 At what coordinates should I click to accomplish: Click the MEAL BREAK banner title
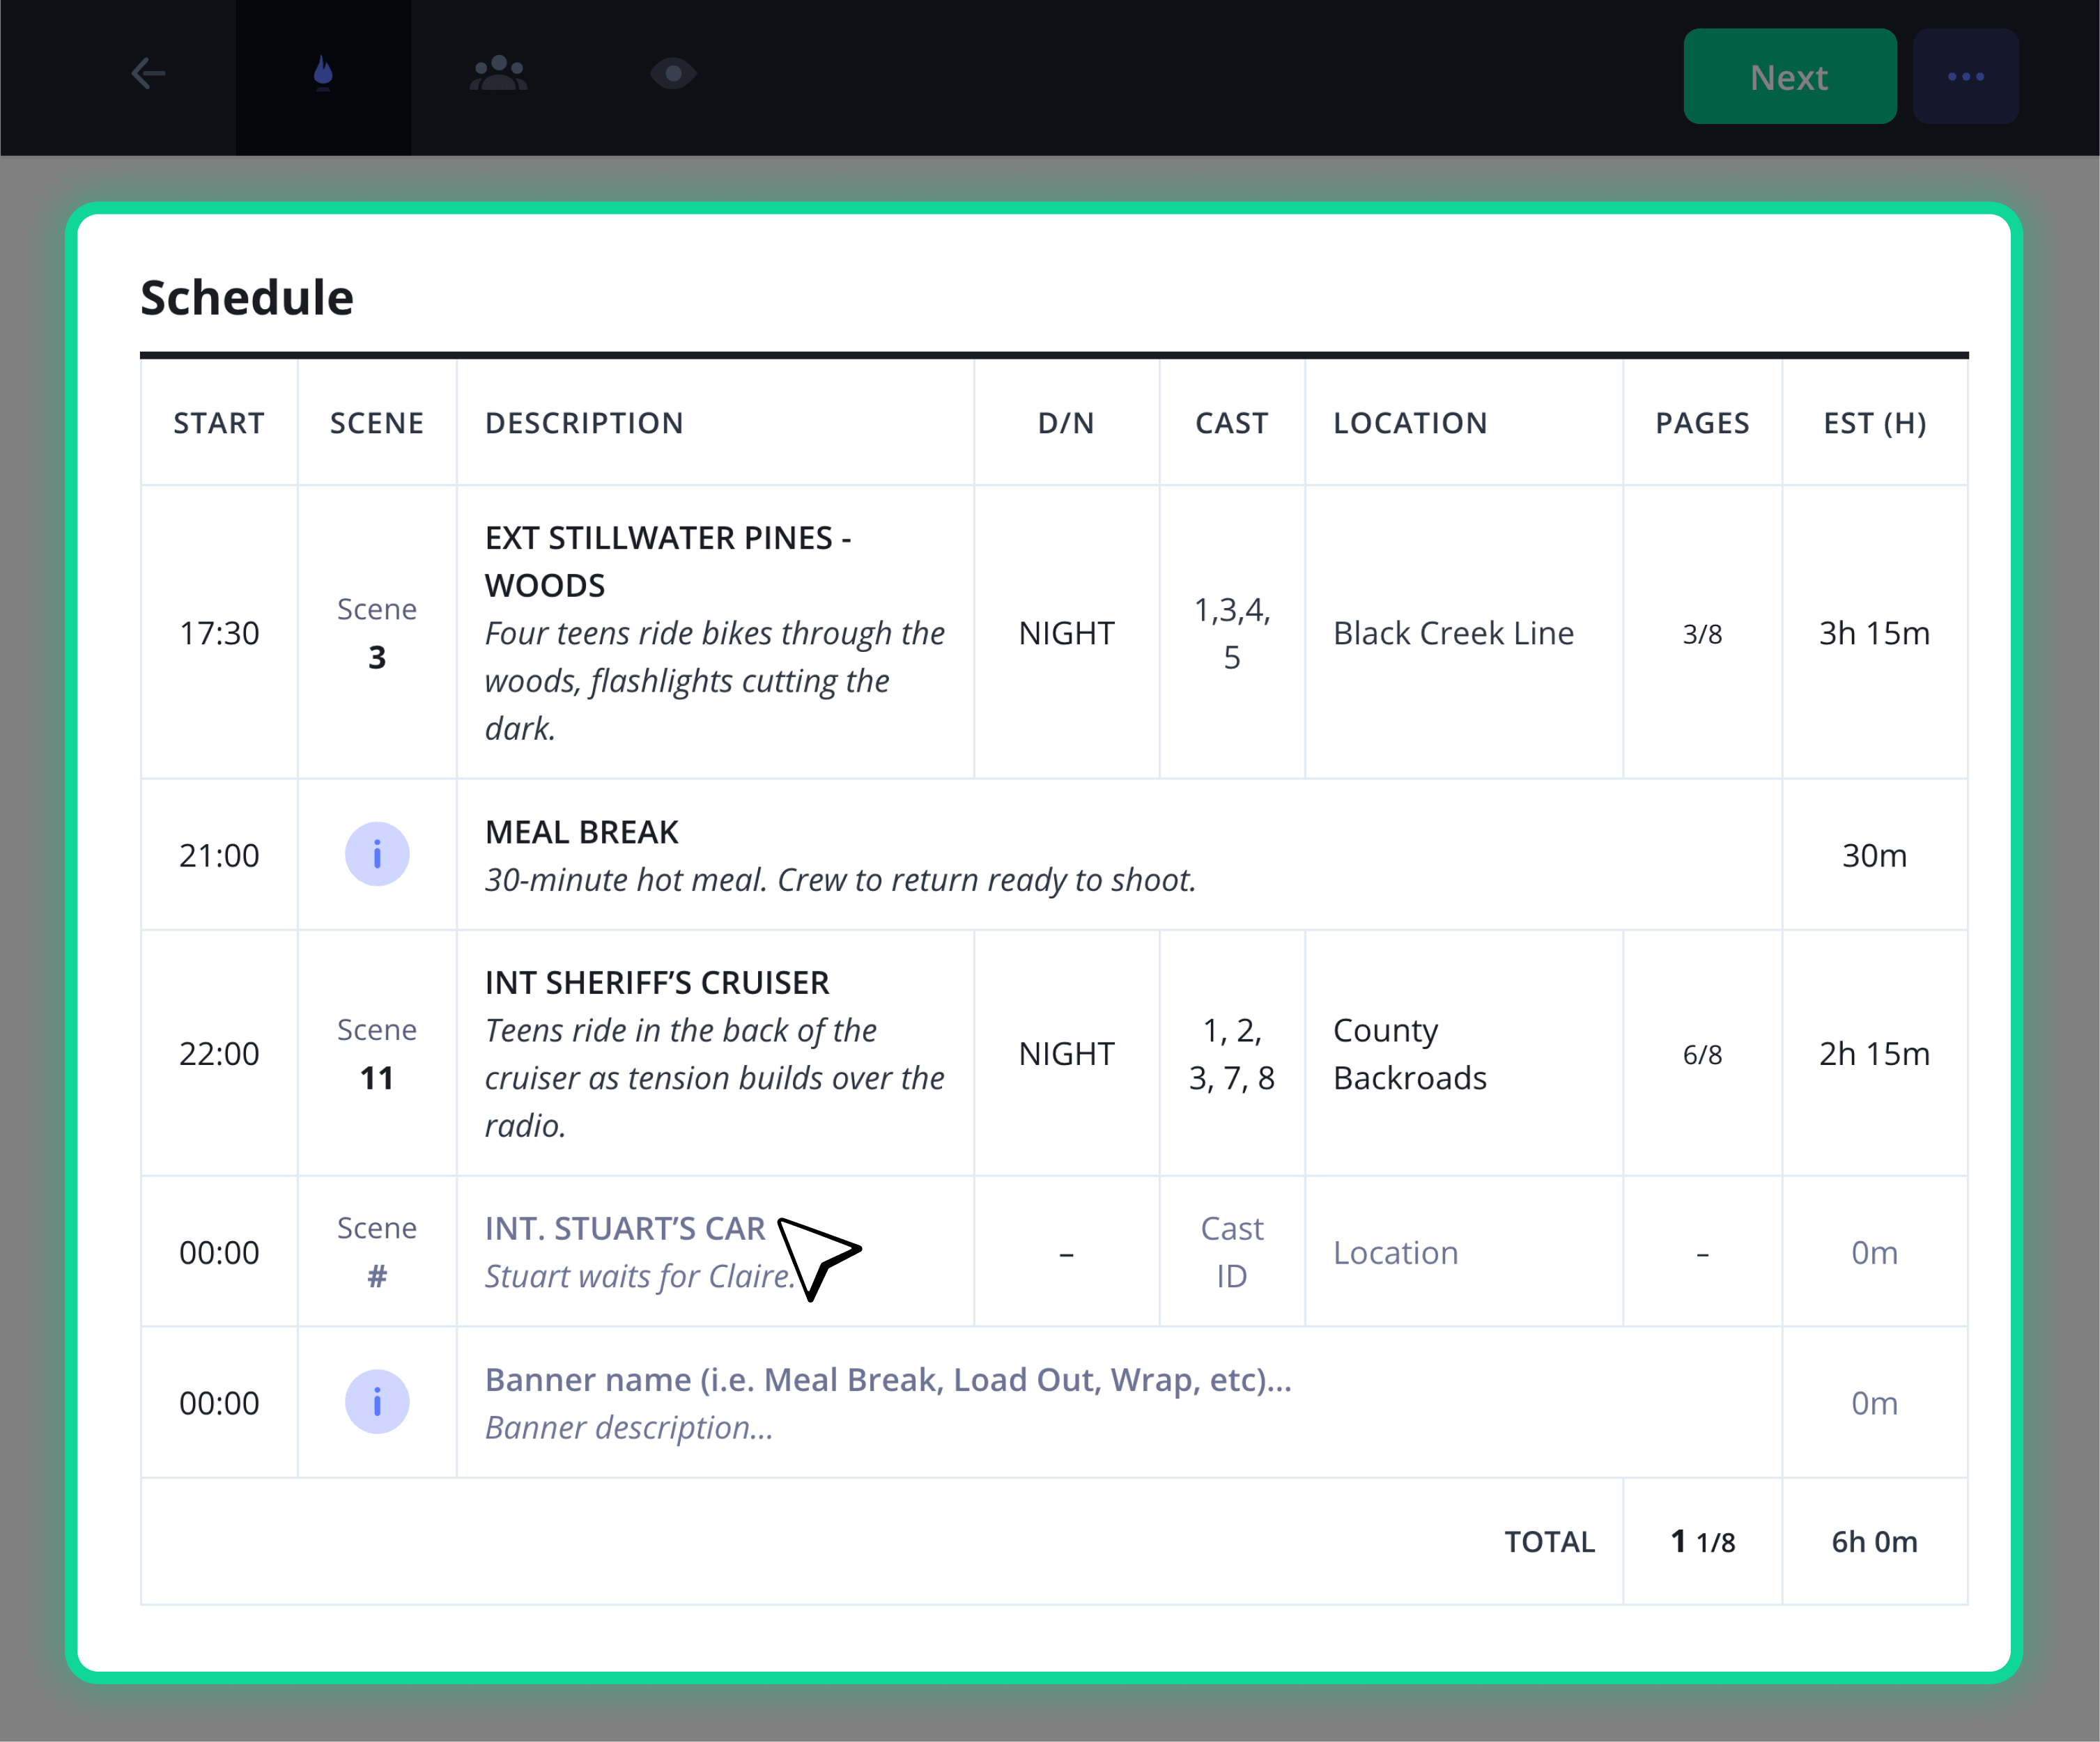coord(581,832)
